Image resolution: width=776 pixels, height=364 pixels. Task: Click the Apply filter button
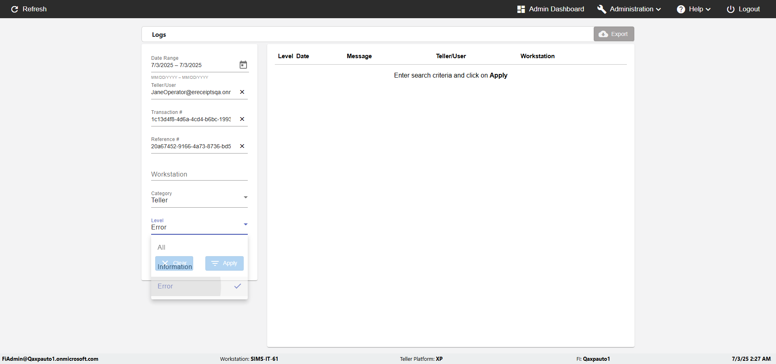tap(224, 263)
